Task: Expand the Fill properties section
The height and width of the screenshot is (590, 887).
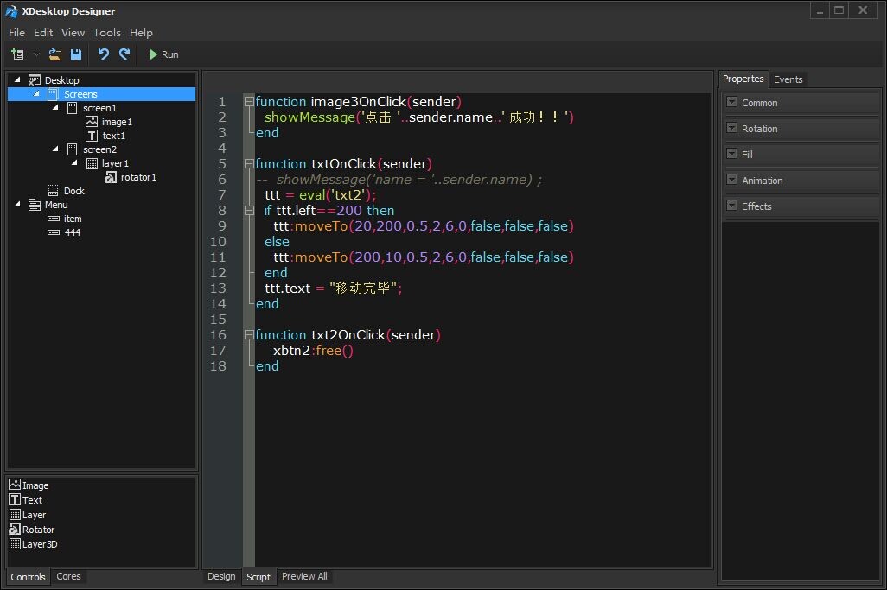Action: 731,153
